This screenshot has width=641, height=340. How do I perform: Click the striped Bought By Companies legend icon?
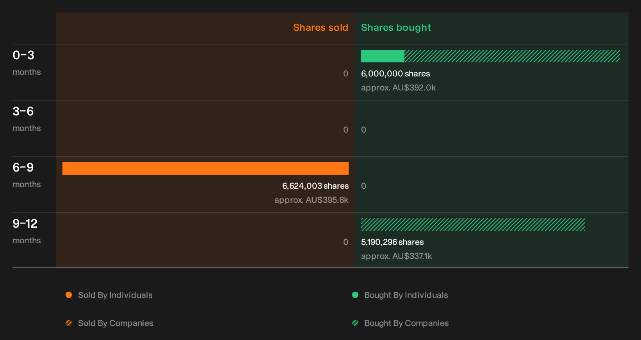[355, 323]
